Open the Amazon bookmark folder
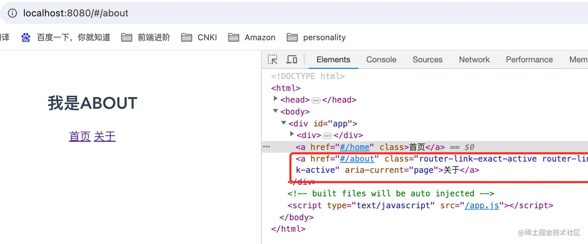588x244 pixels. [252, 37]
